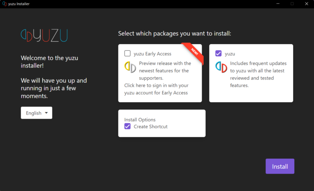The image size is (314, 191).
Task: Uncheck the yuzu package checkbox
Action: [219, 53]
